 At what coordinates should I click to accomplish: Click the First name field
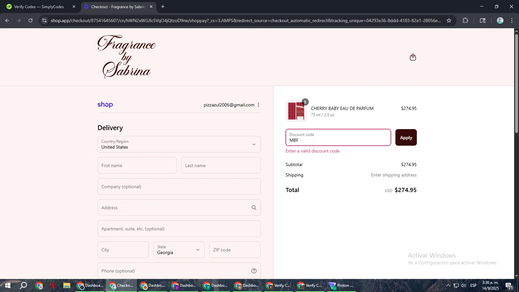point(137,165)
